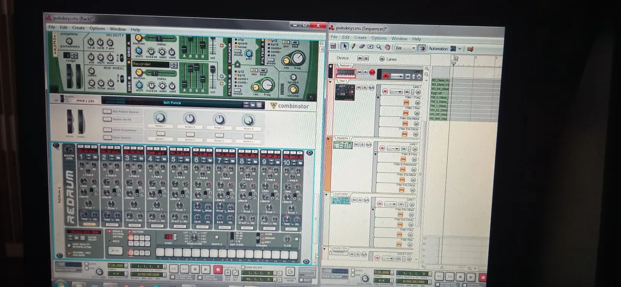The width and height of the screenshot is (621, 287).
Task: Open the Automation color dropdown arrow
Action: tap(459, 49)
